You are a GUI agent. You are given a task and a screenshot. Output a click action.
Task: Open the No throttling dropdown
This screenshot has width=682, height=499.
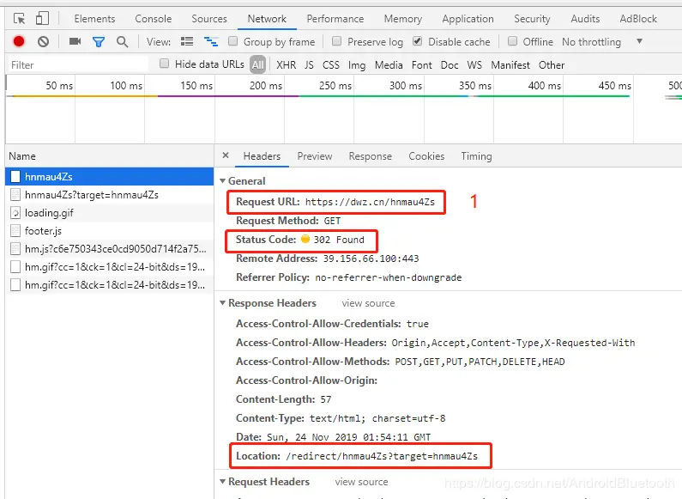[x=602, y=42]
